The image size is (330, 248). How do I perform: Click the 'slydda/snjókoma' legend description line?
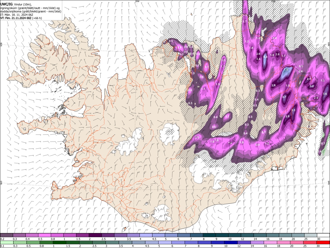pos(31,11)
